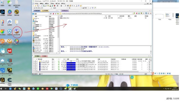Open the WeChat desktop icon
Image resolution: width=180 pixels, height=101 pixels.
pyautogui.click(x=9, y=3)
